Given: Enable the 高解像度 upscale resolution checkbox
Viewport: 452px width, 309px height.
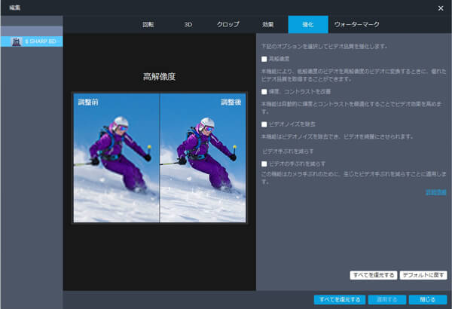Looking at the screenshot, I should pyautogui.click(x=264, y=59).
